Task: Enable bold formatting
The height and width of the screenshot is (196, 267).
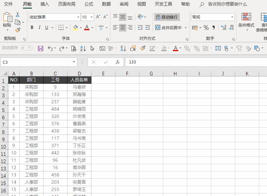Action: [x=32, y=28]
